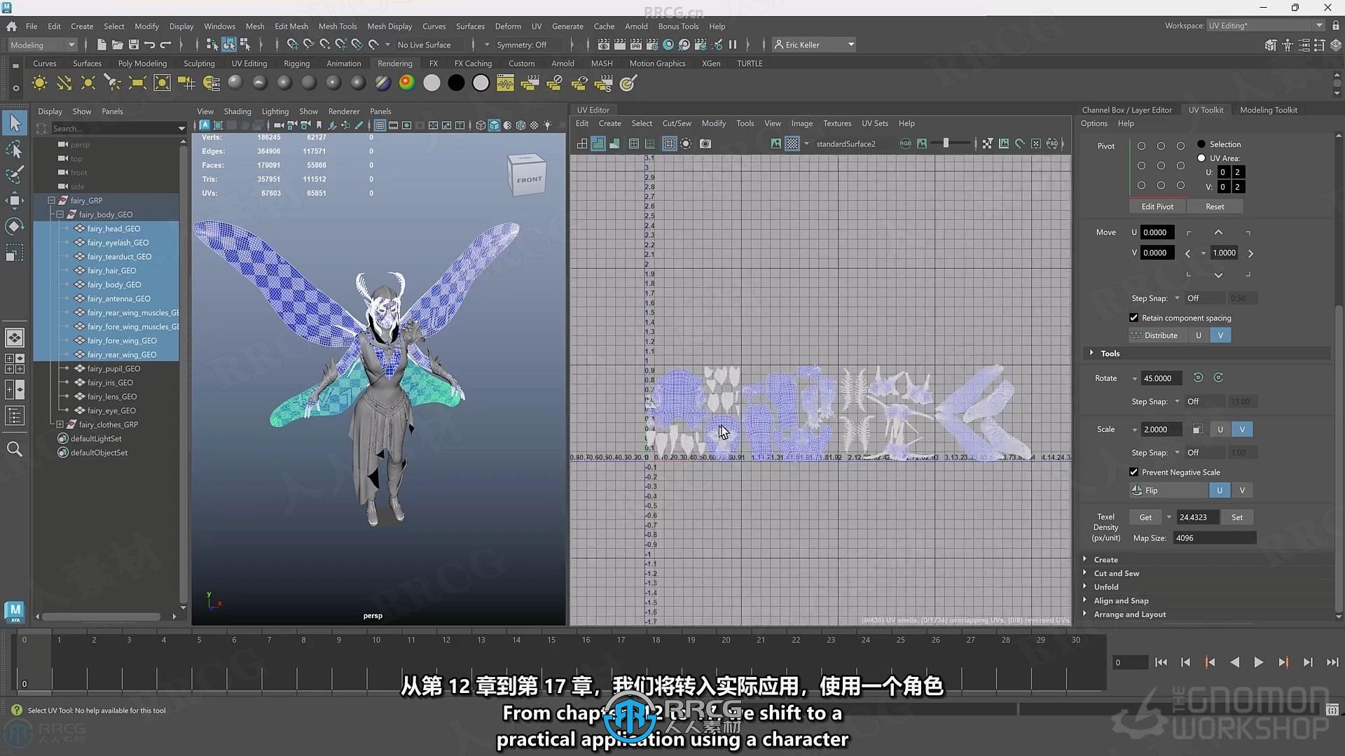Expand the fairy_clothes_GRP tree node
Screen dimensions: 1345x756
[60, 424]
